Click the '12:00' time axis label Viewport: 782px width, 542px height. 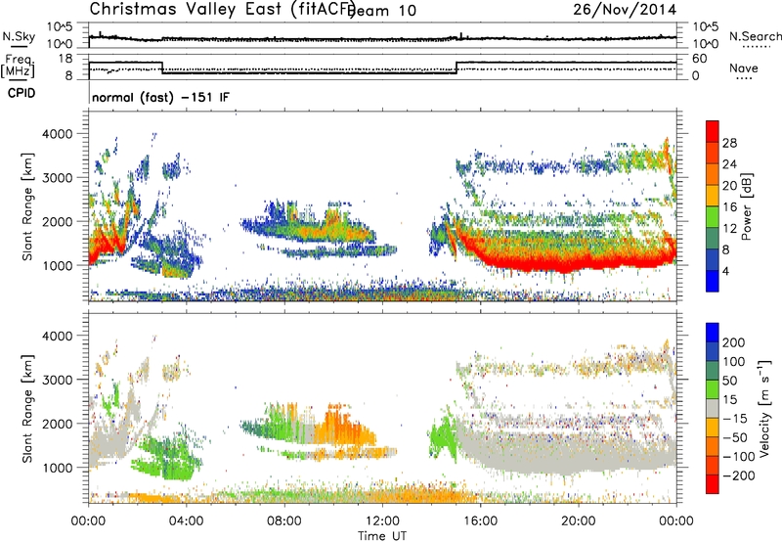click(x=382, y=521)
